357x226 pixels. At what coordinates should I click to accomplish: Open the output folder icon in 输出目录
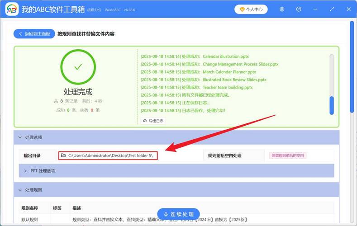tap(63, 155)
